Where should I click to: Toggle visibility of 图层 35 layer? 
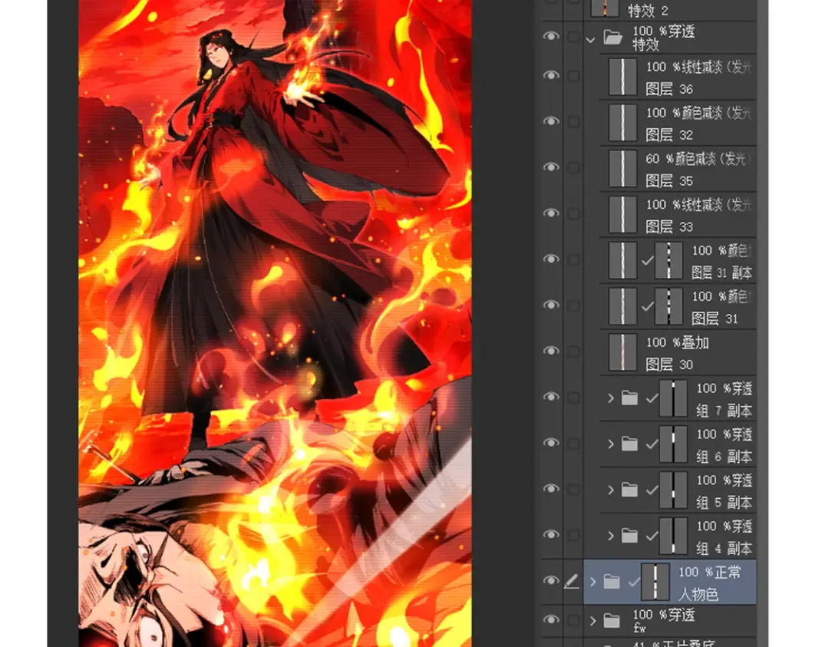click(551, 167)
